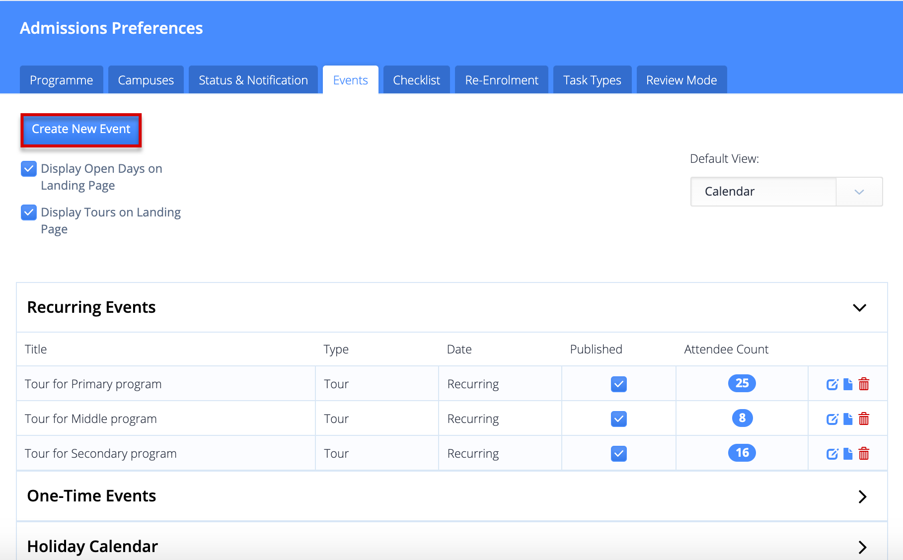Click the Title column header

click(x=36, y=350)
